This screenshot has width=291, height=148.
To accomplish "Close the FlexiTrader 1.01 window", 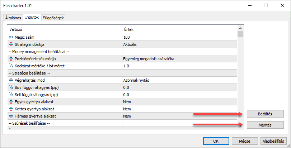I will pos(282,6).
